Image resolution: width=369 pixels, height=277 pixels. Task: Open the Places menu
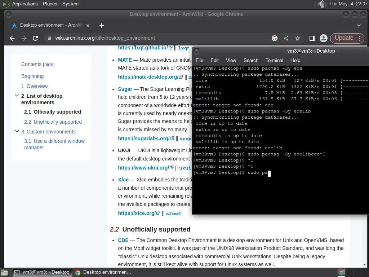point(50,4)
